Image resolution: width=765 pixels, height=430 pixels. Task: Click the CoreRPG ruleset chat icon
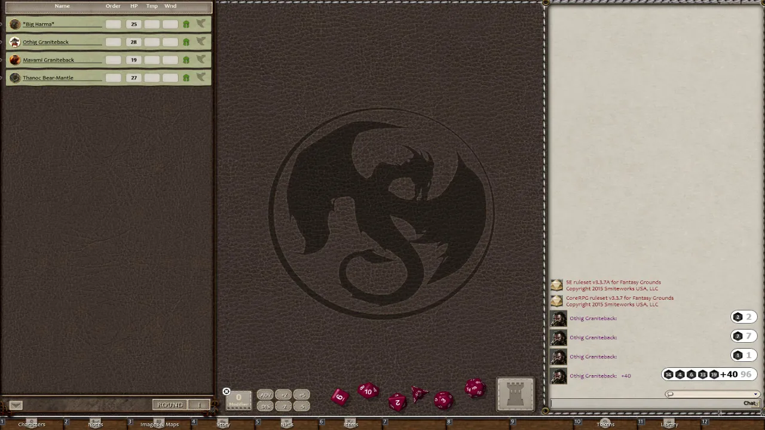point(556,301)
